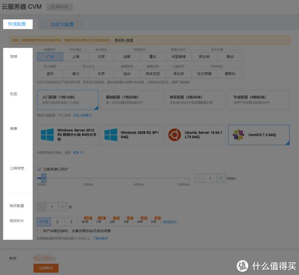Image resolution: width=299 pixels, height=275 pixels.
Task: Choose the 莫斯科 region
Action: 230,74
